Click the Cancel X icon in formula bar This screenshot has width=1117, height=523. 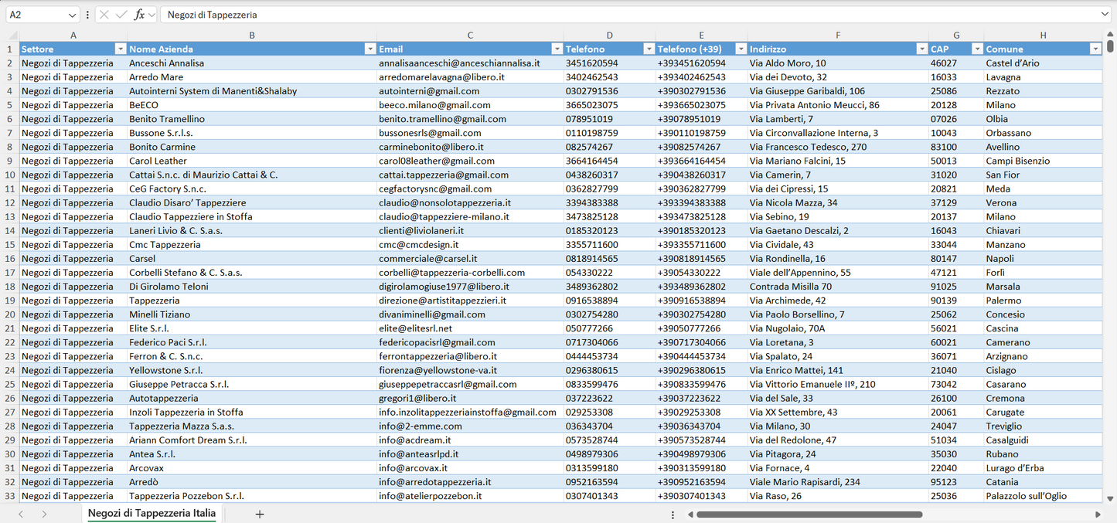click(104, 15)
